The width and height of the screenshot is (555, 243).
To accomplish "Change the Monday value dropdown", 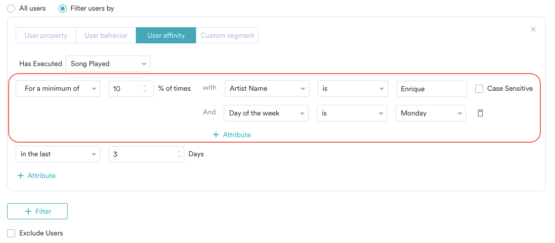I will (x=430, y=113).
